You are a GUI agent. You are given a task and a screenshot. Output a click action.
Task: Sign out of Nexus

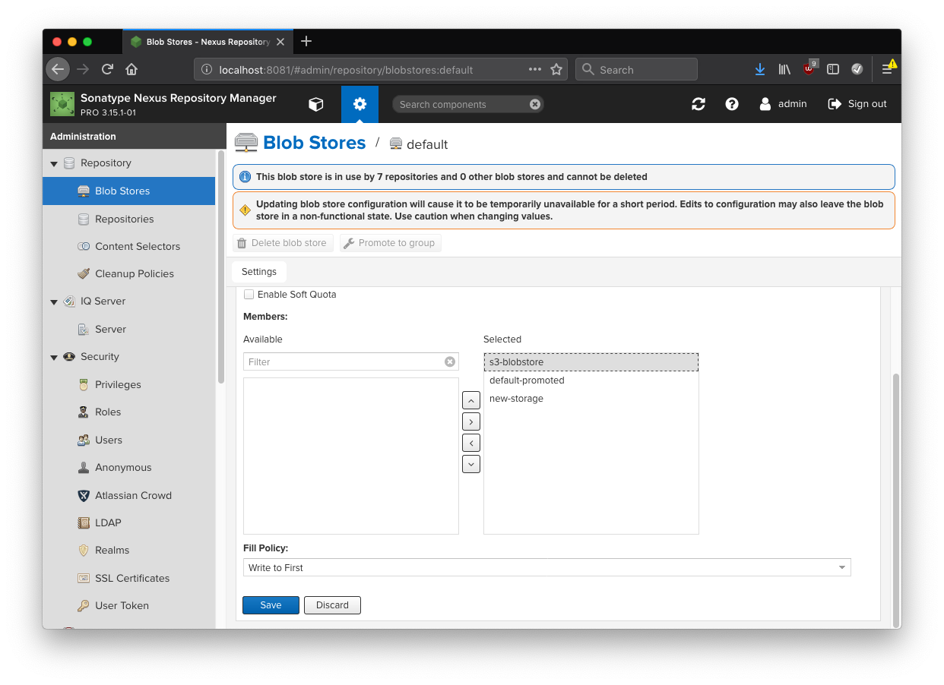pyautogui.click(x=857, y=104)
